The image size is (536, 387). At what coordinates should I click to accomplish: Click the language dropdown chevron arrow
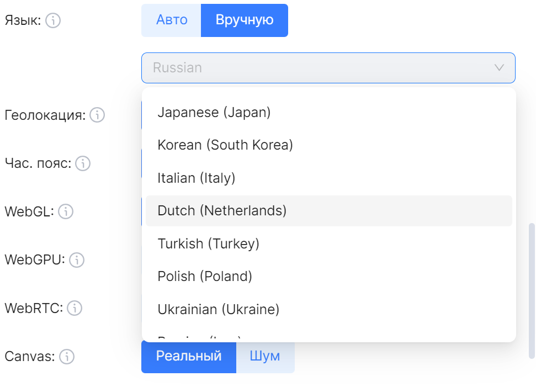tap(499, 68)
